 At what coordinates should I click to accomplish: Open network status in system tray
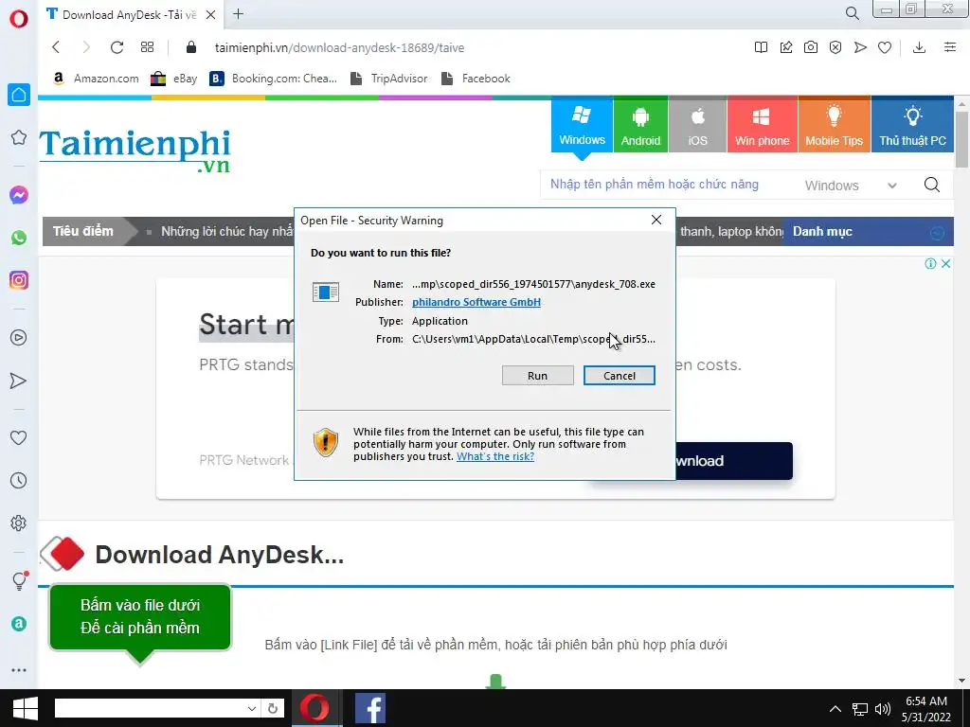pos(859,708)
